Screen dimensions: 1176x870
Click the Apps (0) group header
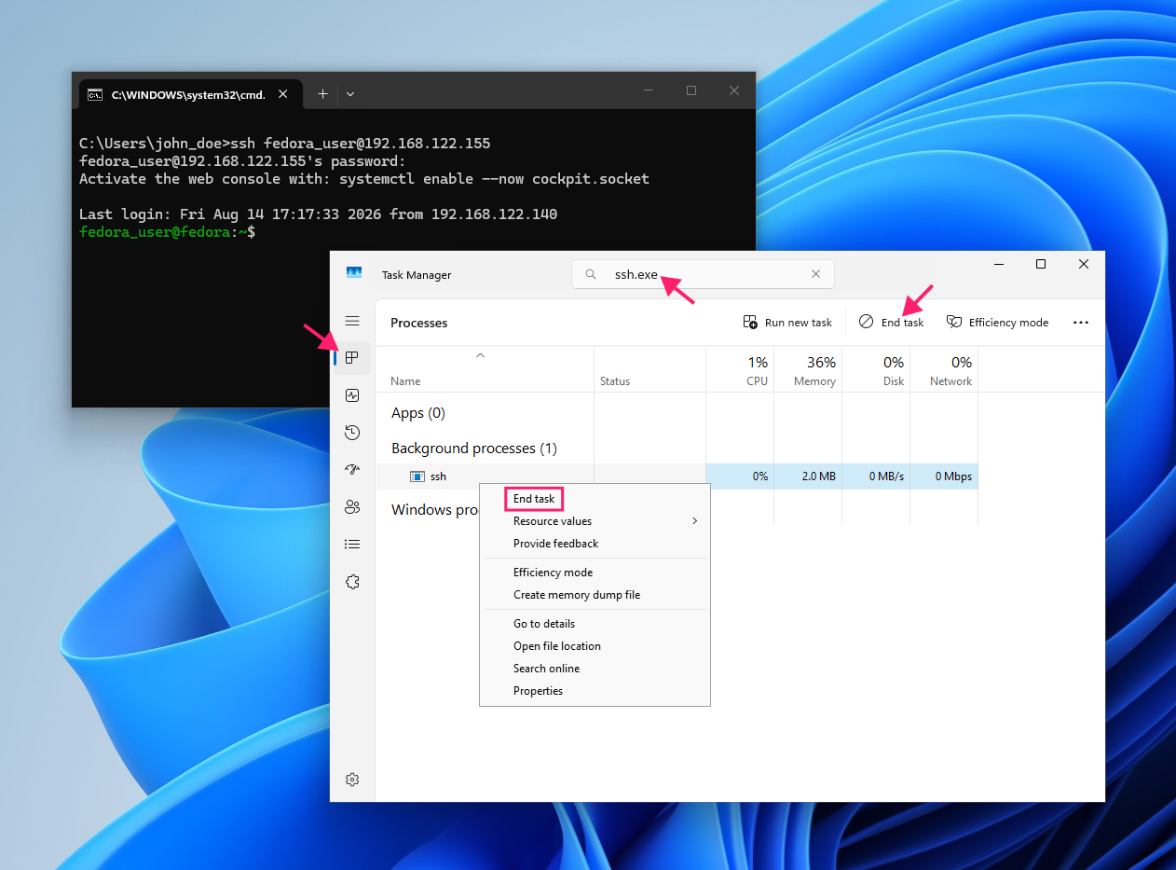418,413
